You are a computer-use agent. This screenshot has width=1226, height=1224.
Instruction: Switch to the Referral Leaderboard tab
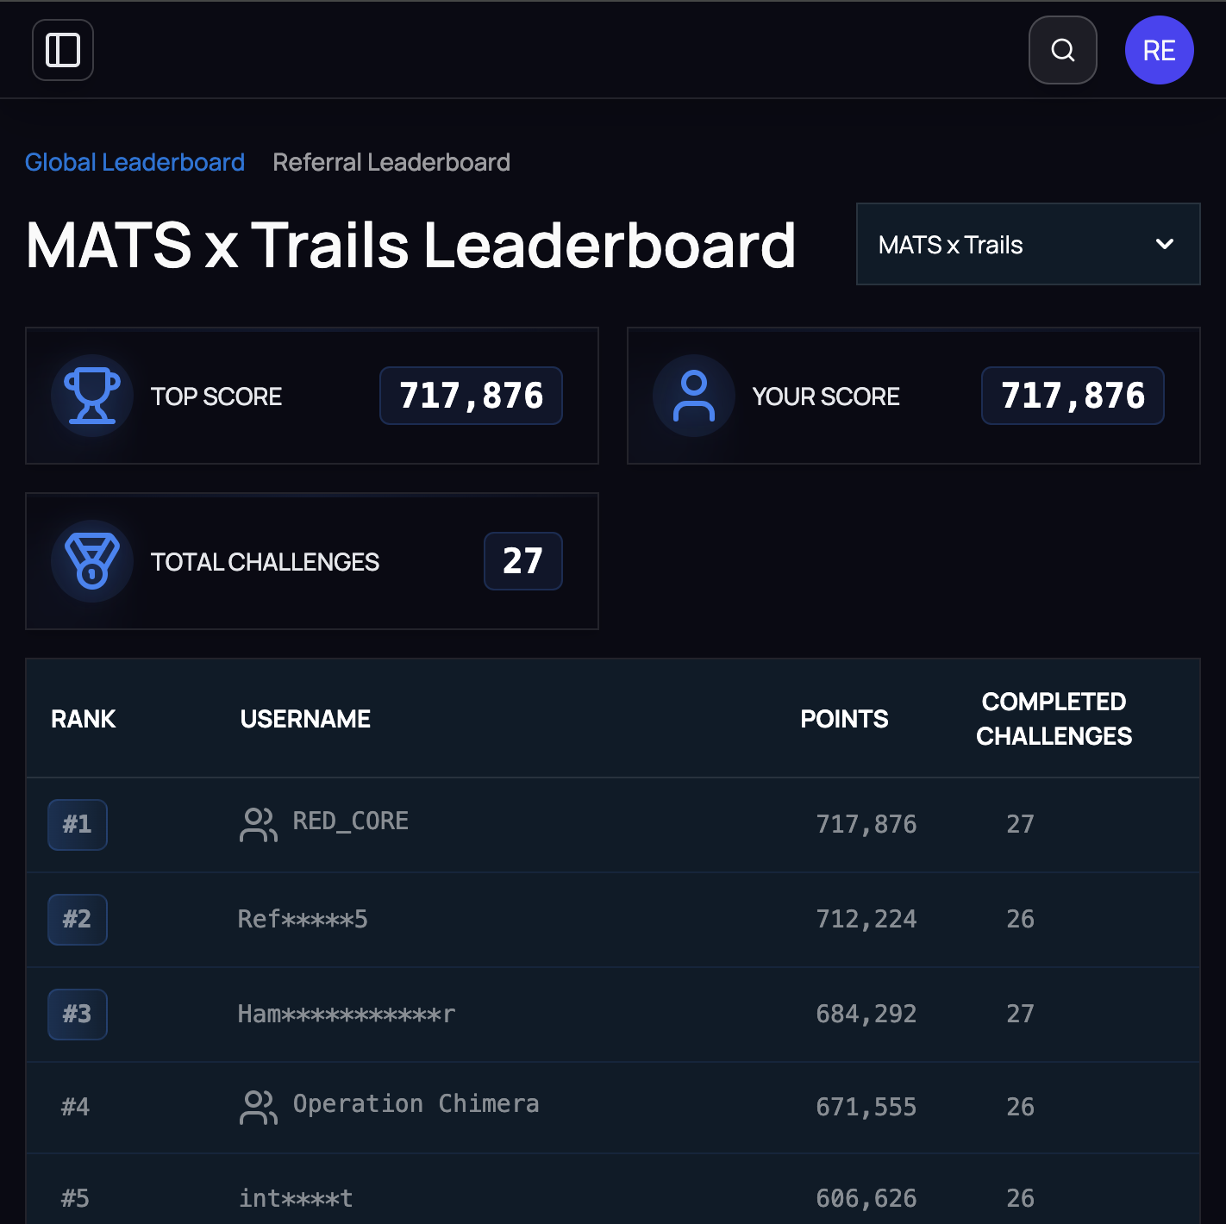click(x=391, y=162)
